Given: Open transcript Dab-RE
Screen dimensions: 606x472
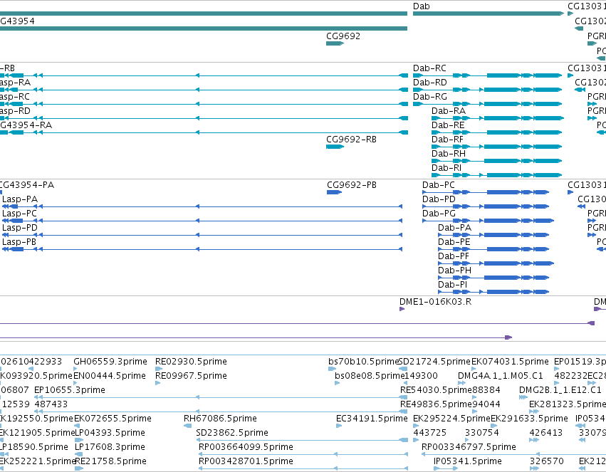Looking at the screenshot, I should pyautogui.click(x=496, y=132).
